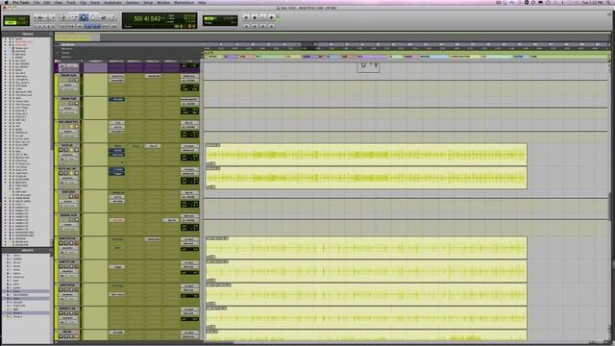This screenshot has height=346, width=615.
Task: Open DRUM AUX input path selector
Action: pyautogui.click(x=189, y=76)
